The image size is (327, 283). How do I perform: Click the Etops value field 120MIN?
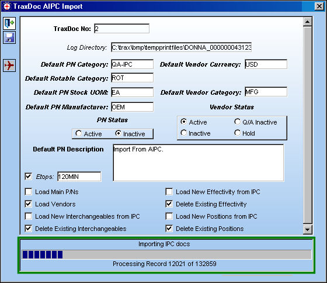click(79, 177)
